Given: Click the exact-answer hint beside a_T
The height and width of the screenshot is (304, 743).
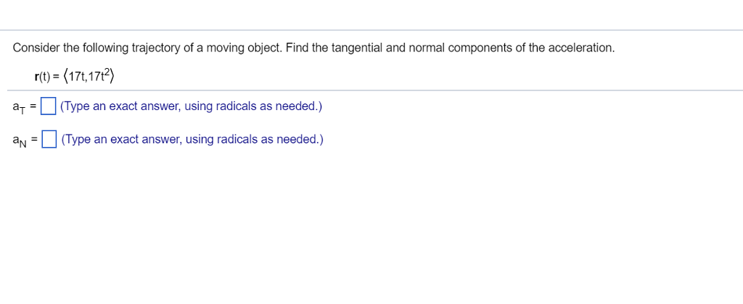Looking at the screenshot, I should click(x=192, y=107).
